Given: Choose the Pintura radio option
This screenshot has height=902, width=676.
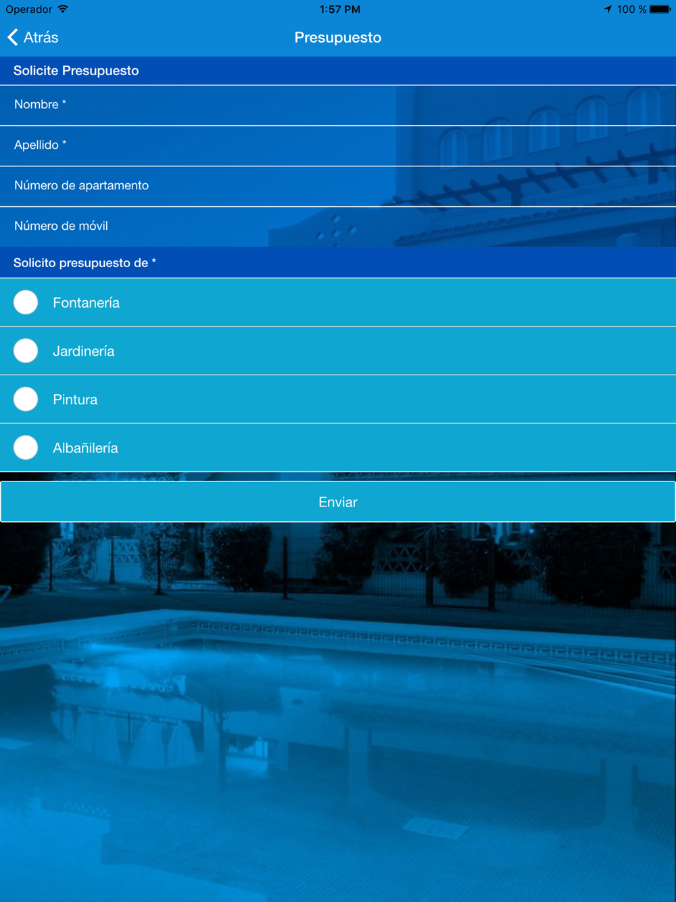Looking at the screenshot, I should click(x=26, y=399).
